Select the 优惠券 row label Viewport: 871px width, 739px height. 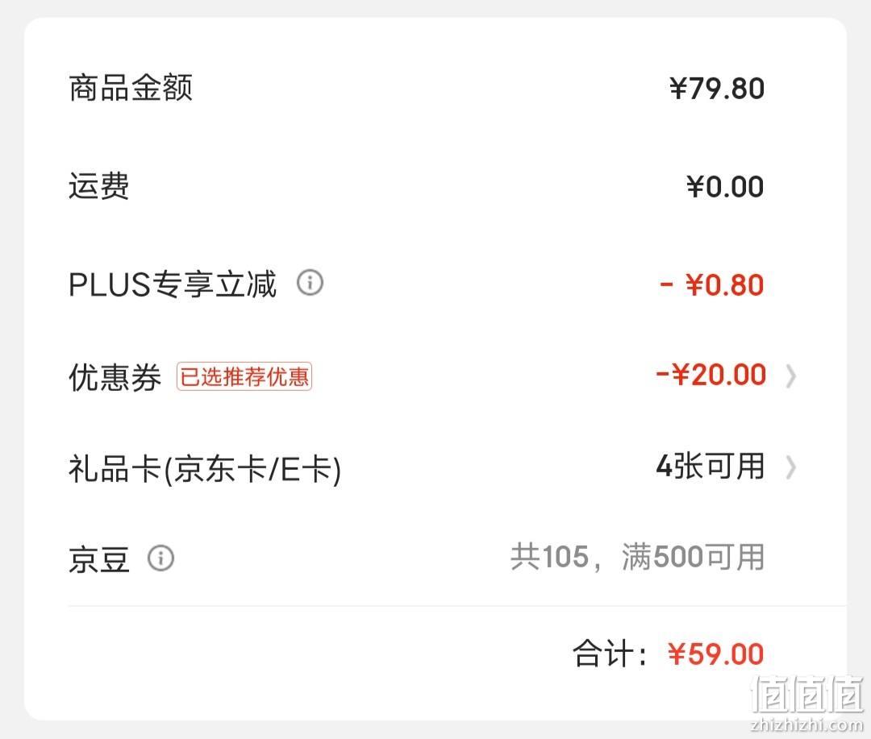(115, 377)
